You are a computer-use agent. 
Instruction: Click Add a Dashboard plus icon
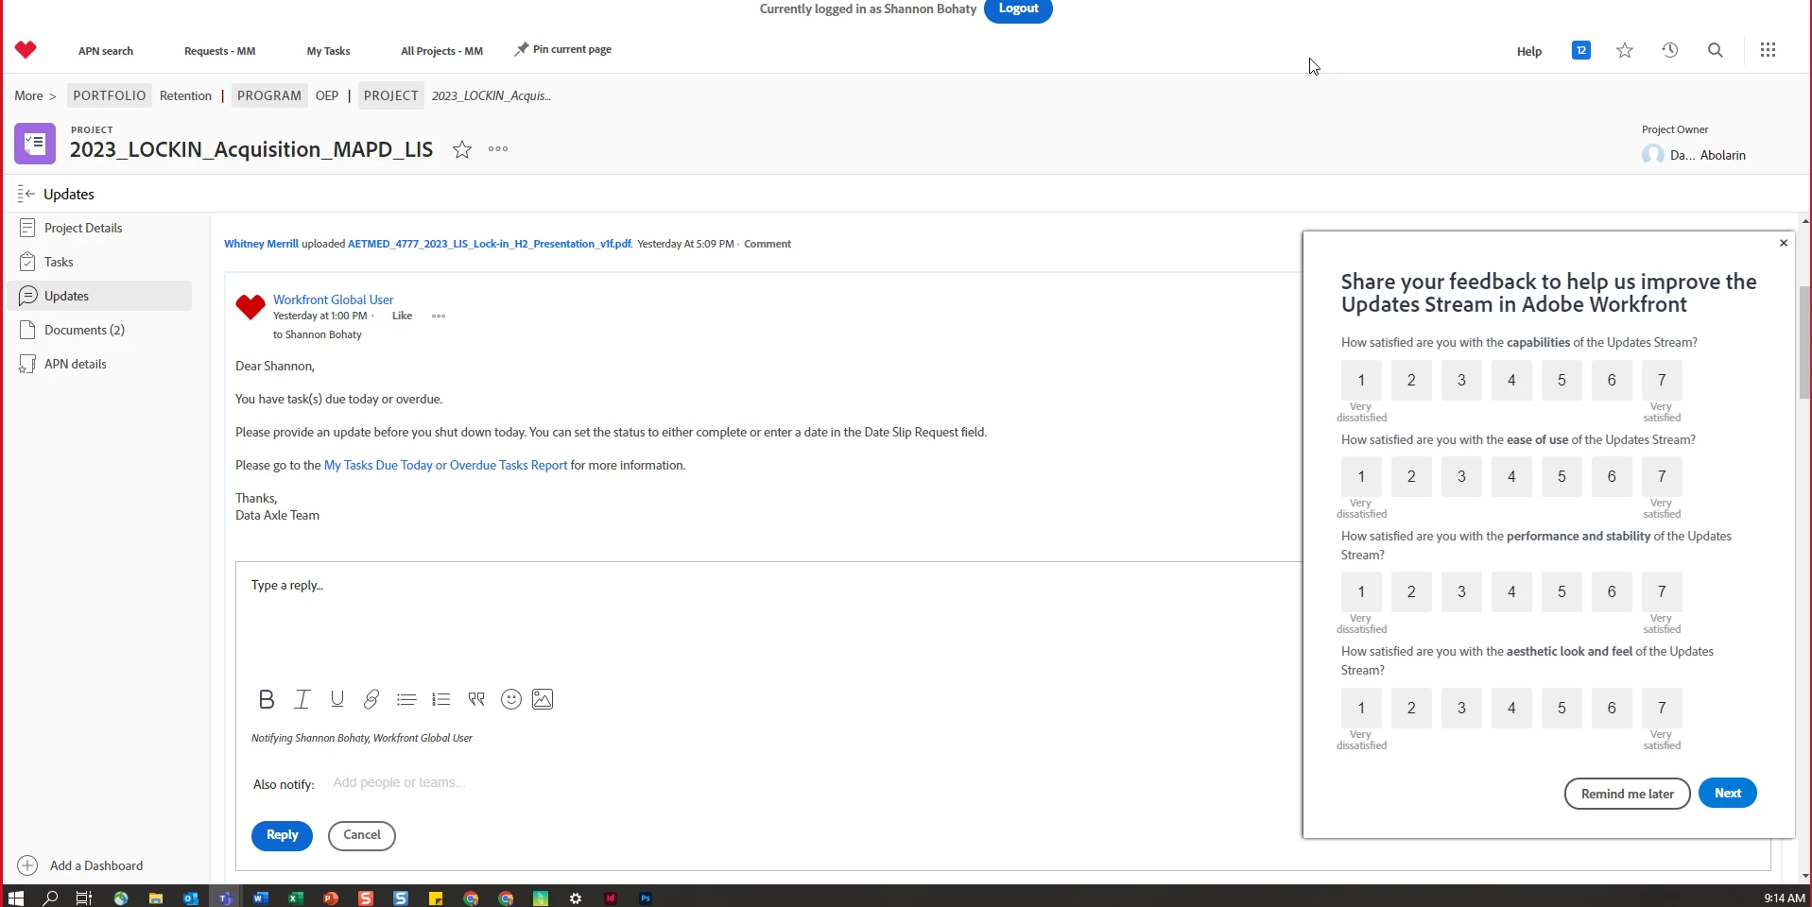(x=27, y=865)
